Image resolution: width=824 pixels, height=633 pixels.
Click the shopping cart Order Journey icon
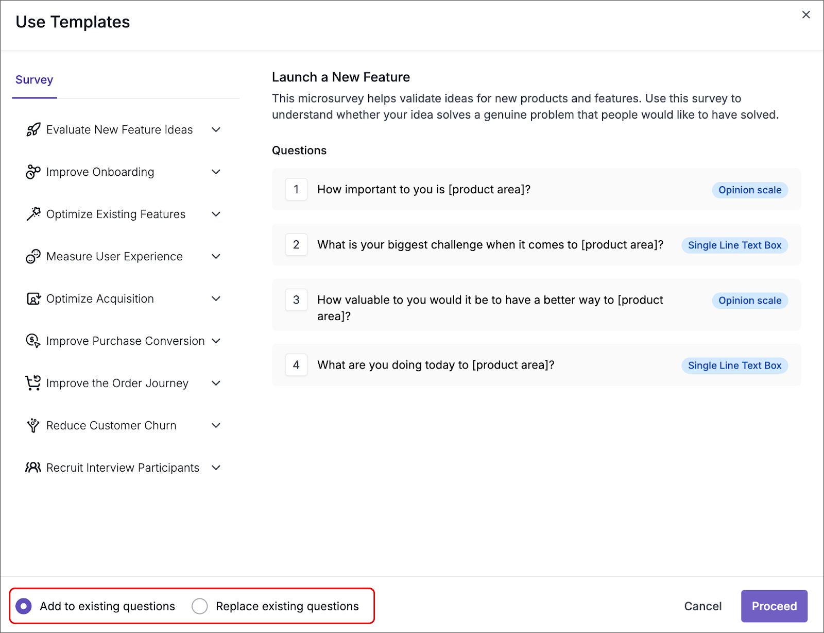click(x=33, y=384)
